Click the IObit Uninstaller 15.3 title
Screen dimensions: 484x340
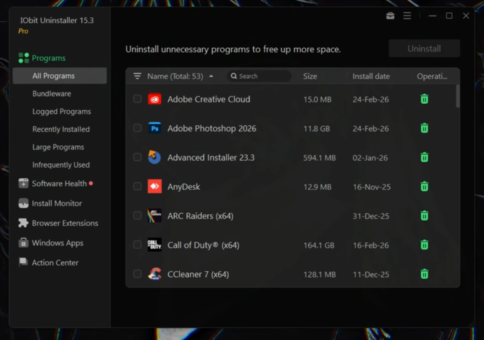(x=57, y=21)
